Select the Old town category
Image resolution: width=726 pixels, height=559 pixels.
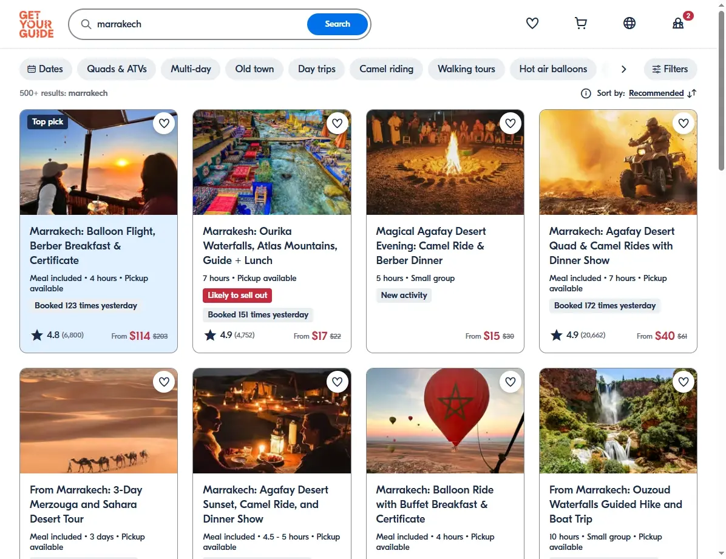pos(254,69)
